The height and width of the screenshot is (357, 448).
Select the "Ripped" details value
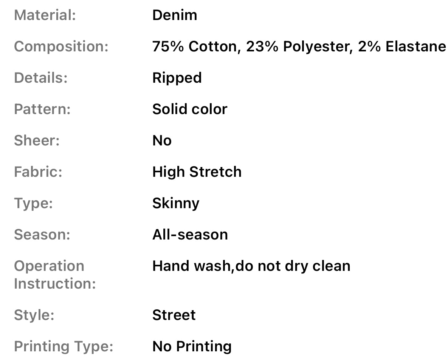click(x=177, y=78)
